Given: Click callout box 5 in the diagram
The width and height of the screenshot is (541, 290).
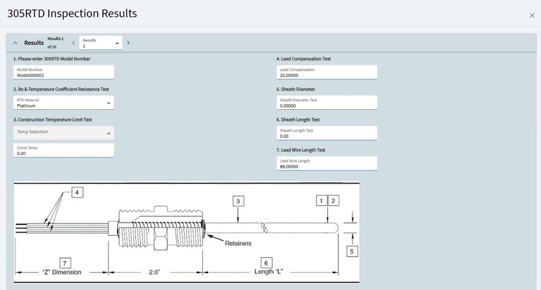Looking at the screenshot, I should 352,251.
